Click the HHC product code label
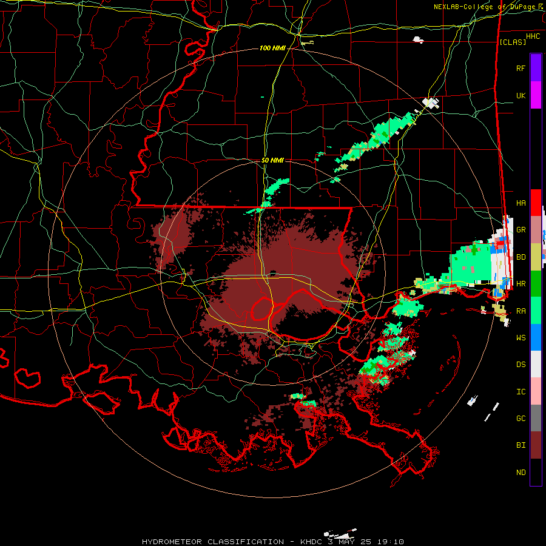Viewport: 546px width, 546px height. [x=533, y=36]
